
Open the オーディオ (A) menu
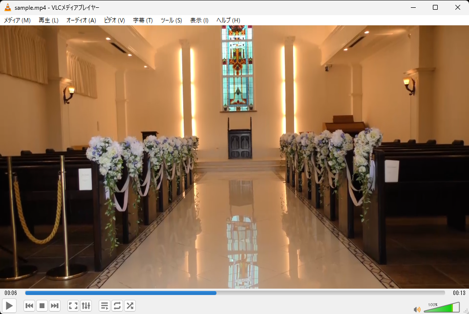pos(81,20)
